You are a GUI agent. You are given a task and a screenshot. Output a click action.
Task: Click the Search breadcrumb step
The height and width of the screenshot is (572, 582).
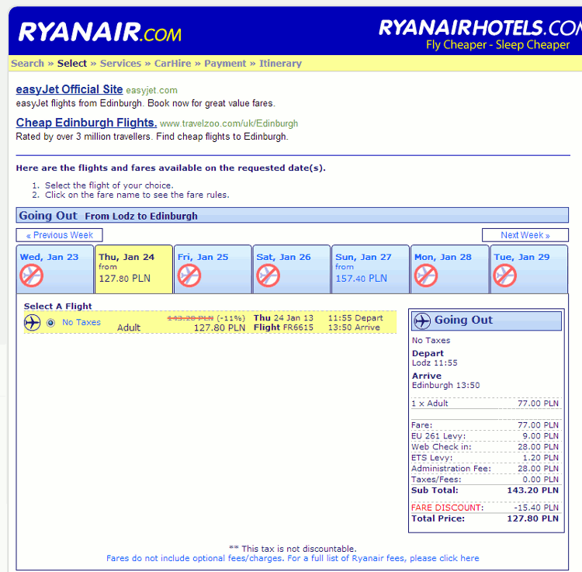pyautogui.click(x=27, y=64)
